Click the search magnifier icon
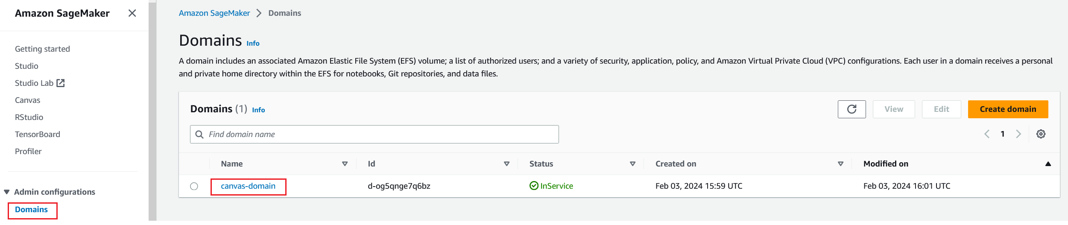The height and width of the screenshot is (225, 1068). coord(199,134)
